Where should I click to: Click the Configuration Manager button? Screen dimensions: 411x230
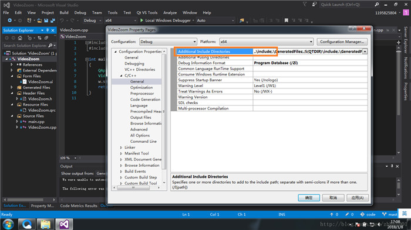point(342,42)
